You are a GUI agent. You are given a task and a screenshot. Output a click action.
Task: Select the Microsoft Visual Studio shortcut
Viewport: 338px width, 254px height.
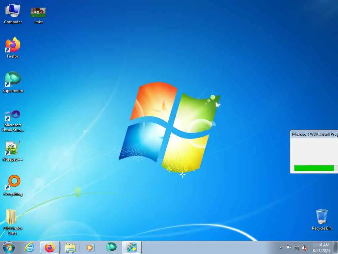tap(13, 121)
